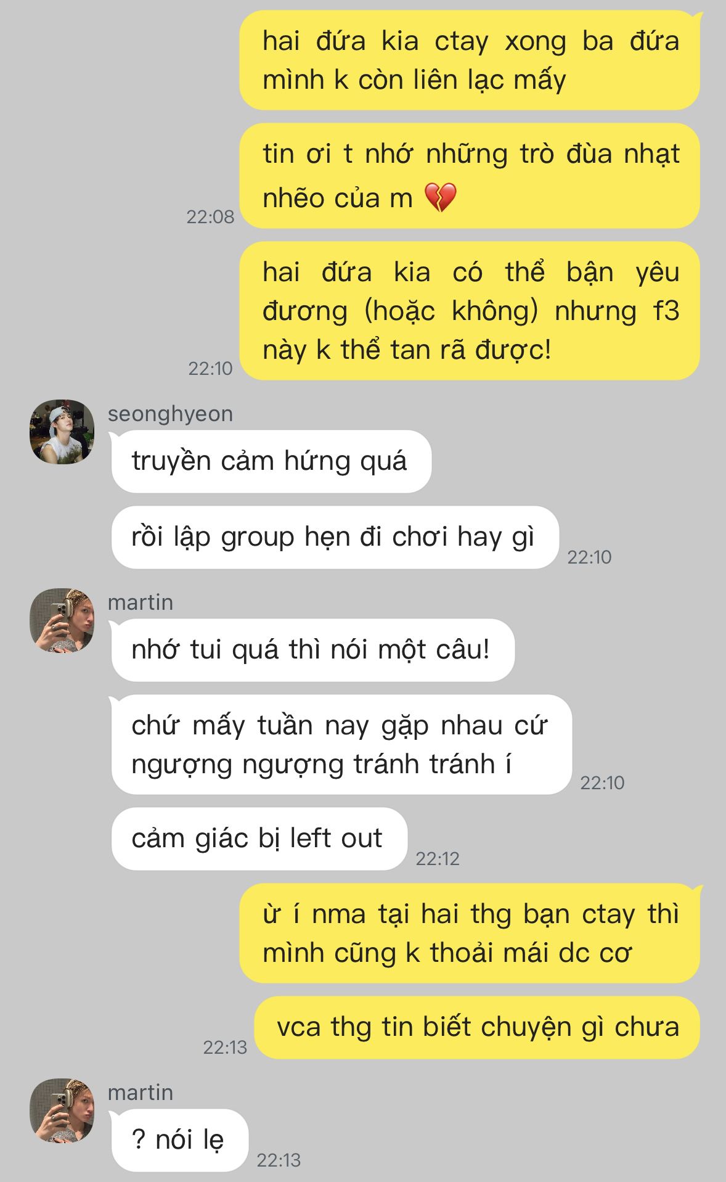Tap the 22:13 timestamp beside '? nói lẹ'
The height and width of the screenshot is (1182, 726).
(x=279, y=1160)
